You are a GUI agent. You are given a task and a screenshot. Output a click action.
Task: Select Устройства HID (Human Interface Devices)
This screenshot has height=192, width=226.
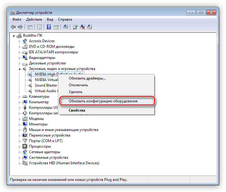click(64, 163)
